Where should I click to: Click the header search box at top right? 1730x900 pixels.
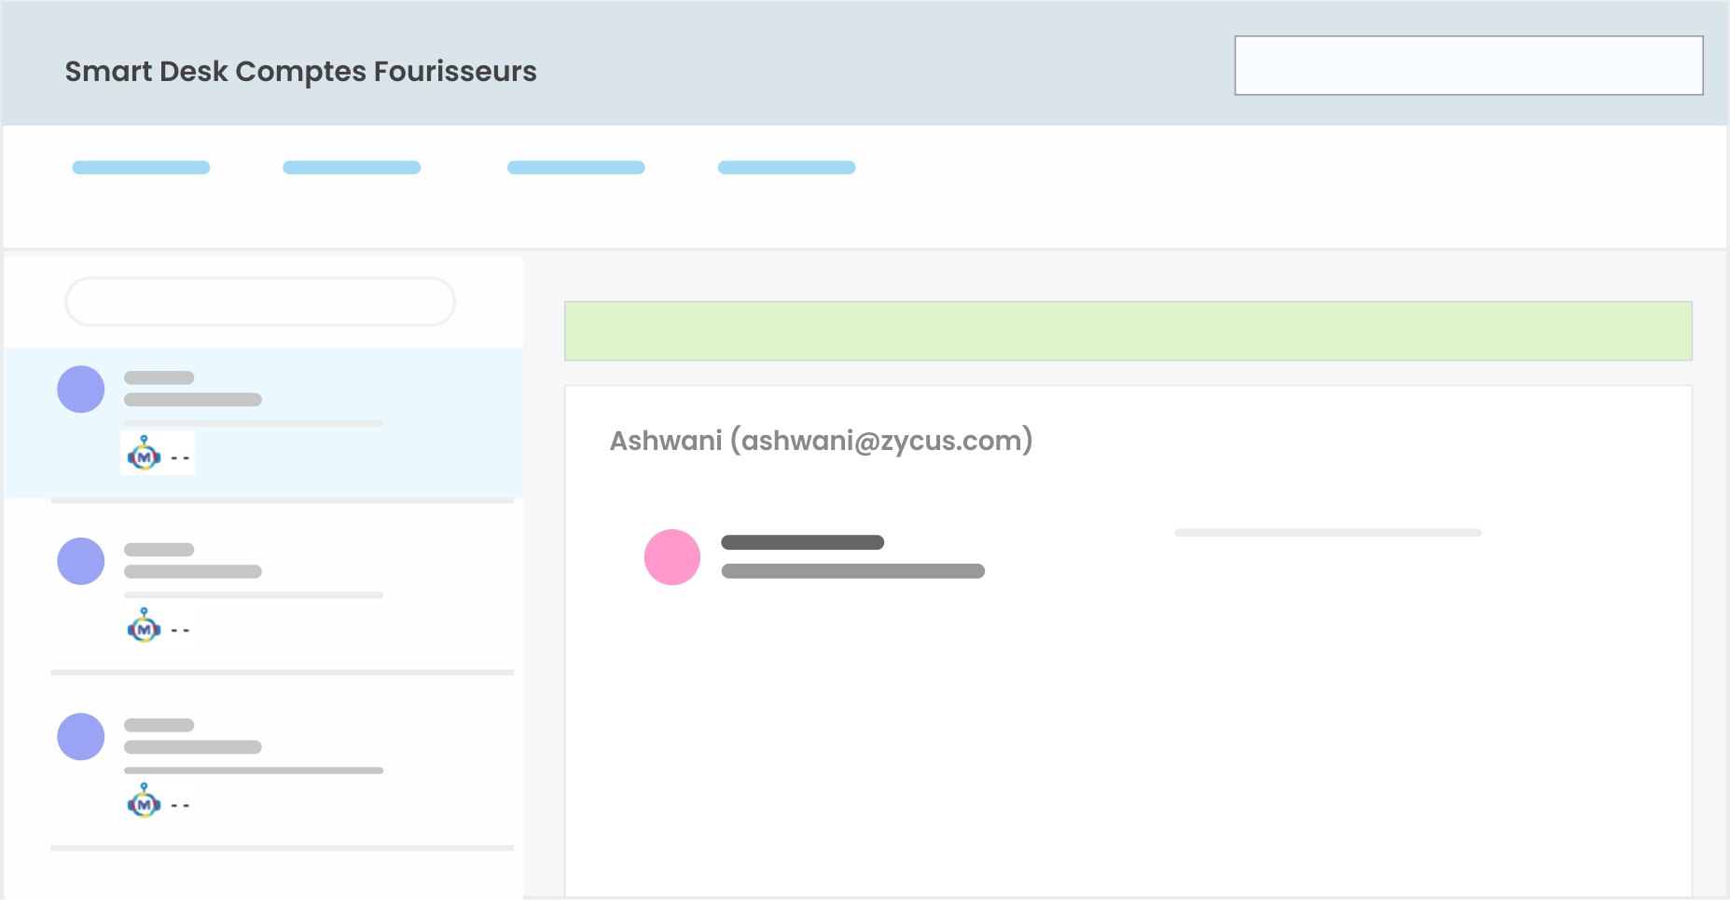pyautogui.click(x=1469, y=65)
